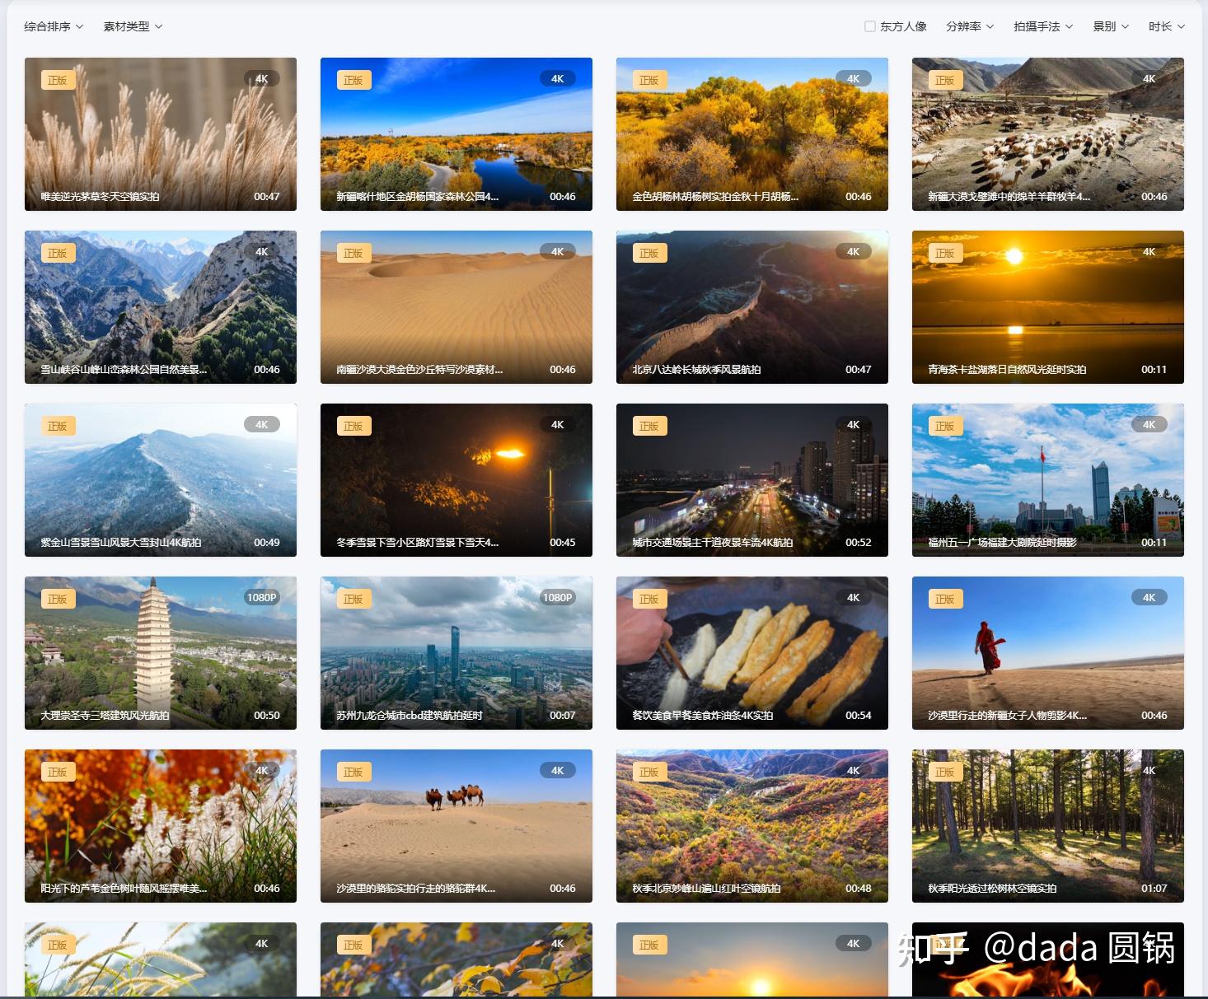Click the 正版 badge on 福州五一广场 video

click(x=945, y=426)
